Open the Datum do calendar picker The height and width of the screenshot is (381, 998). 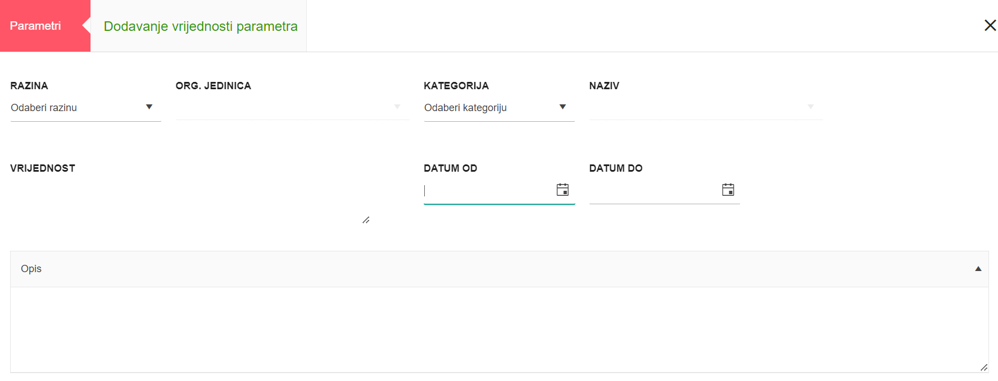pos(728,190)
